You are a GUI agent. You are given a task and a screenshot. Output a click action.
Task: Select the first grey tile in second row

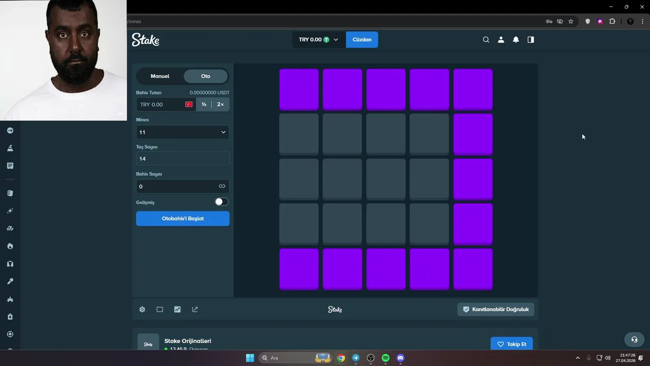tap(299, 134)
